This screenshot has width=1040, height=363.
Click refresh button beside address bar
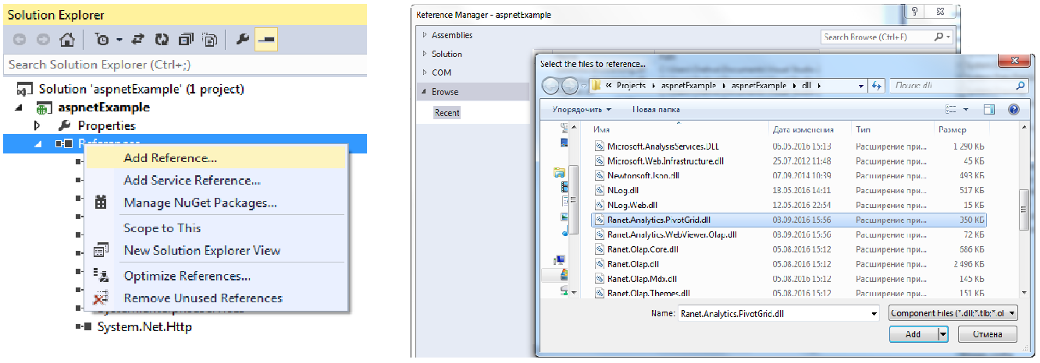pyautogui.click(x=877, y=86)
